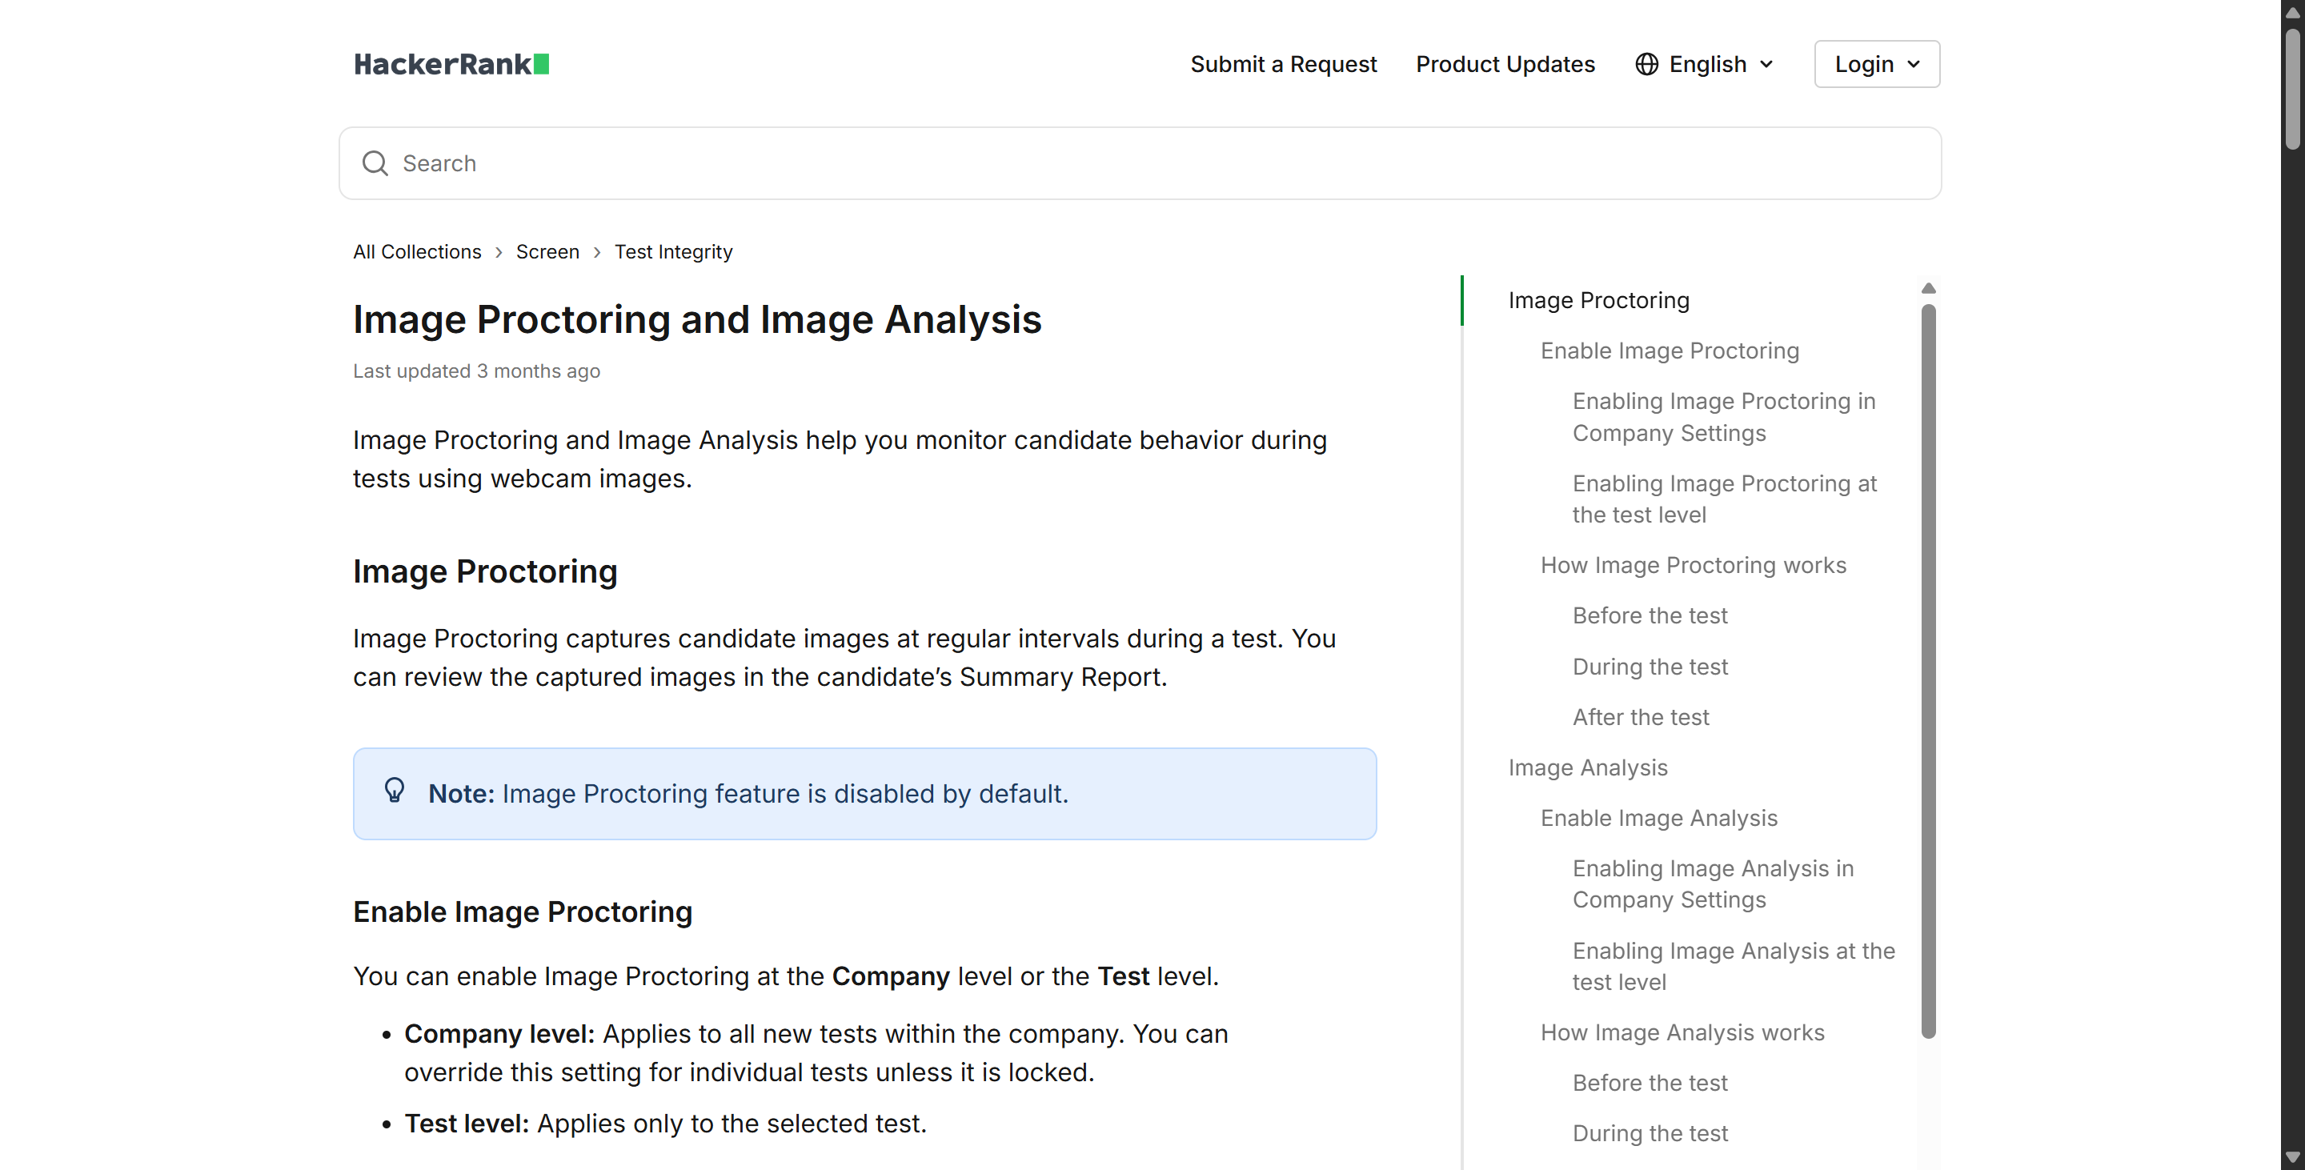This screenshot has height=1170, width=2305.
Task: Jump to Enable Image Analysis in contents
Action: [x=1659, y=818]
